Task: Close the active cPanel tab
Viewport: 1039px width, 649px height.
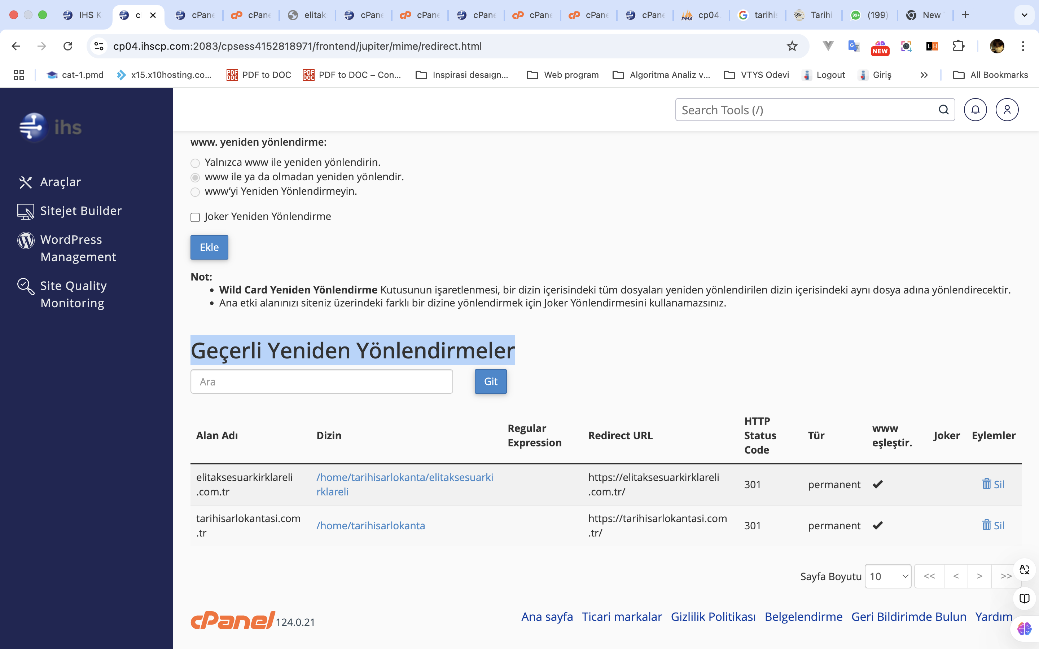Action: point(153,15)
